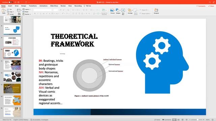Click the New Slide icon
This screenshot has width=216, height=121.
pos(19,10)
